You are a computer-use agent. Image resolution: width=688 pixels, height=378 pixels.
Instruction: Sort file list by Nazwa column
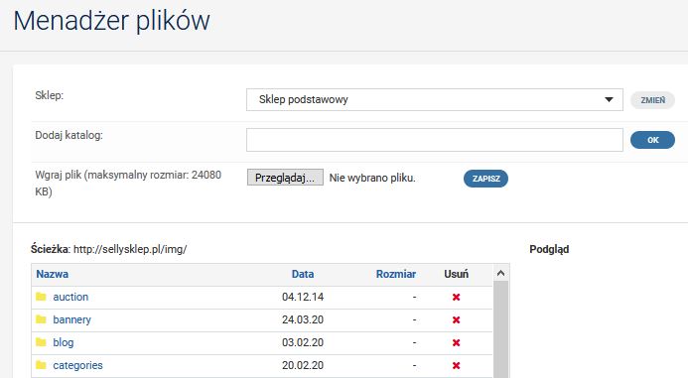tap(53, 274)
